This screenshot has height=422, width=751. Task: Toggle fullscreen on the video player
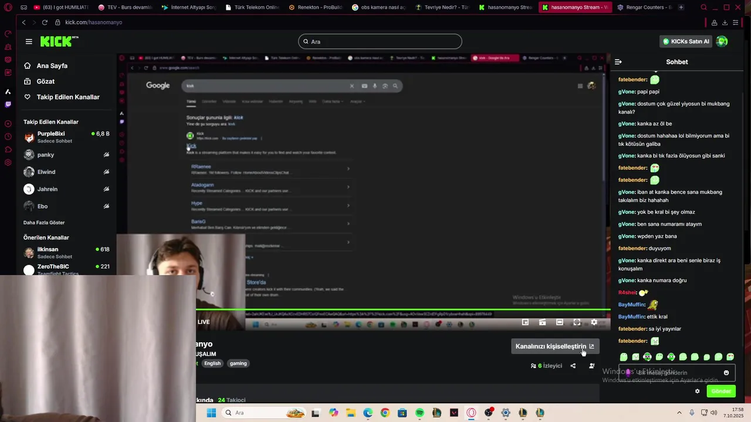[577, 322]
